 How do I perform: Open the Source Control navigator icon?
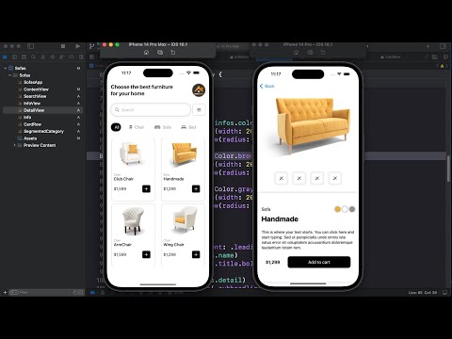(x=14, y=56)
